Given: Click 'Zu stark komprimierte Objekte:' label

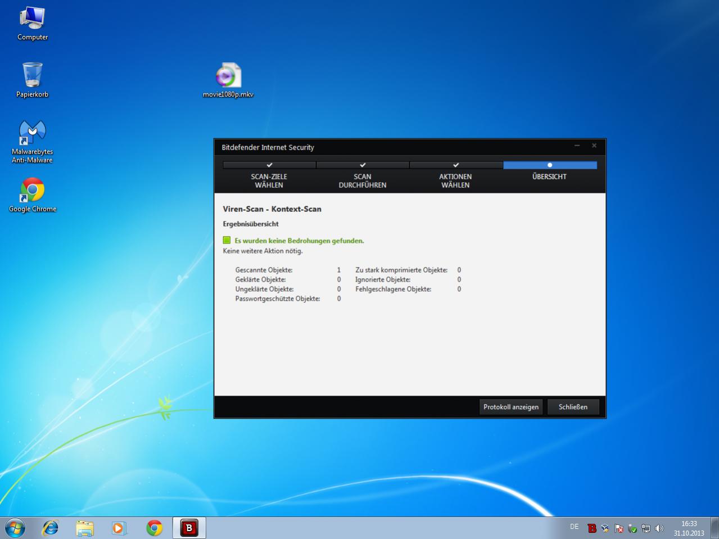Looking at the screenshot, I should (x=401, y=270).
